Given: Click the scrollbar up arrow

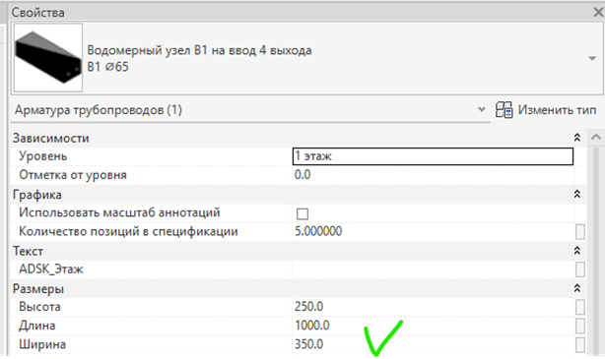Looking at the screenshot, I should [x=596, y=137].
